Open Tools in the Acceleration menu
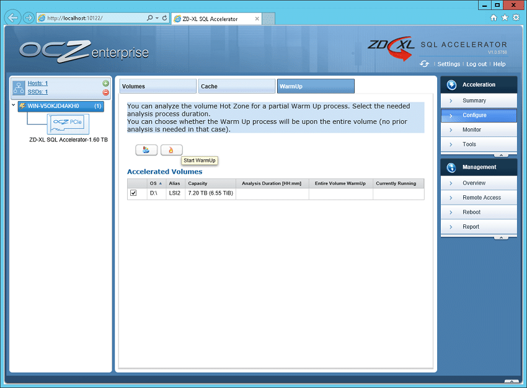The image size is (527, 388). (479, 144)
